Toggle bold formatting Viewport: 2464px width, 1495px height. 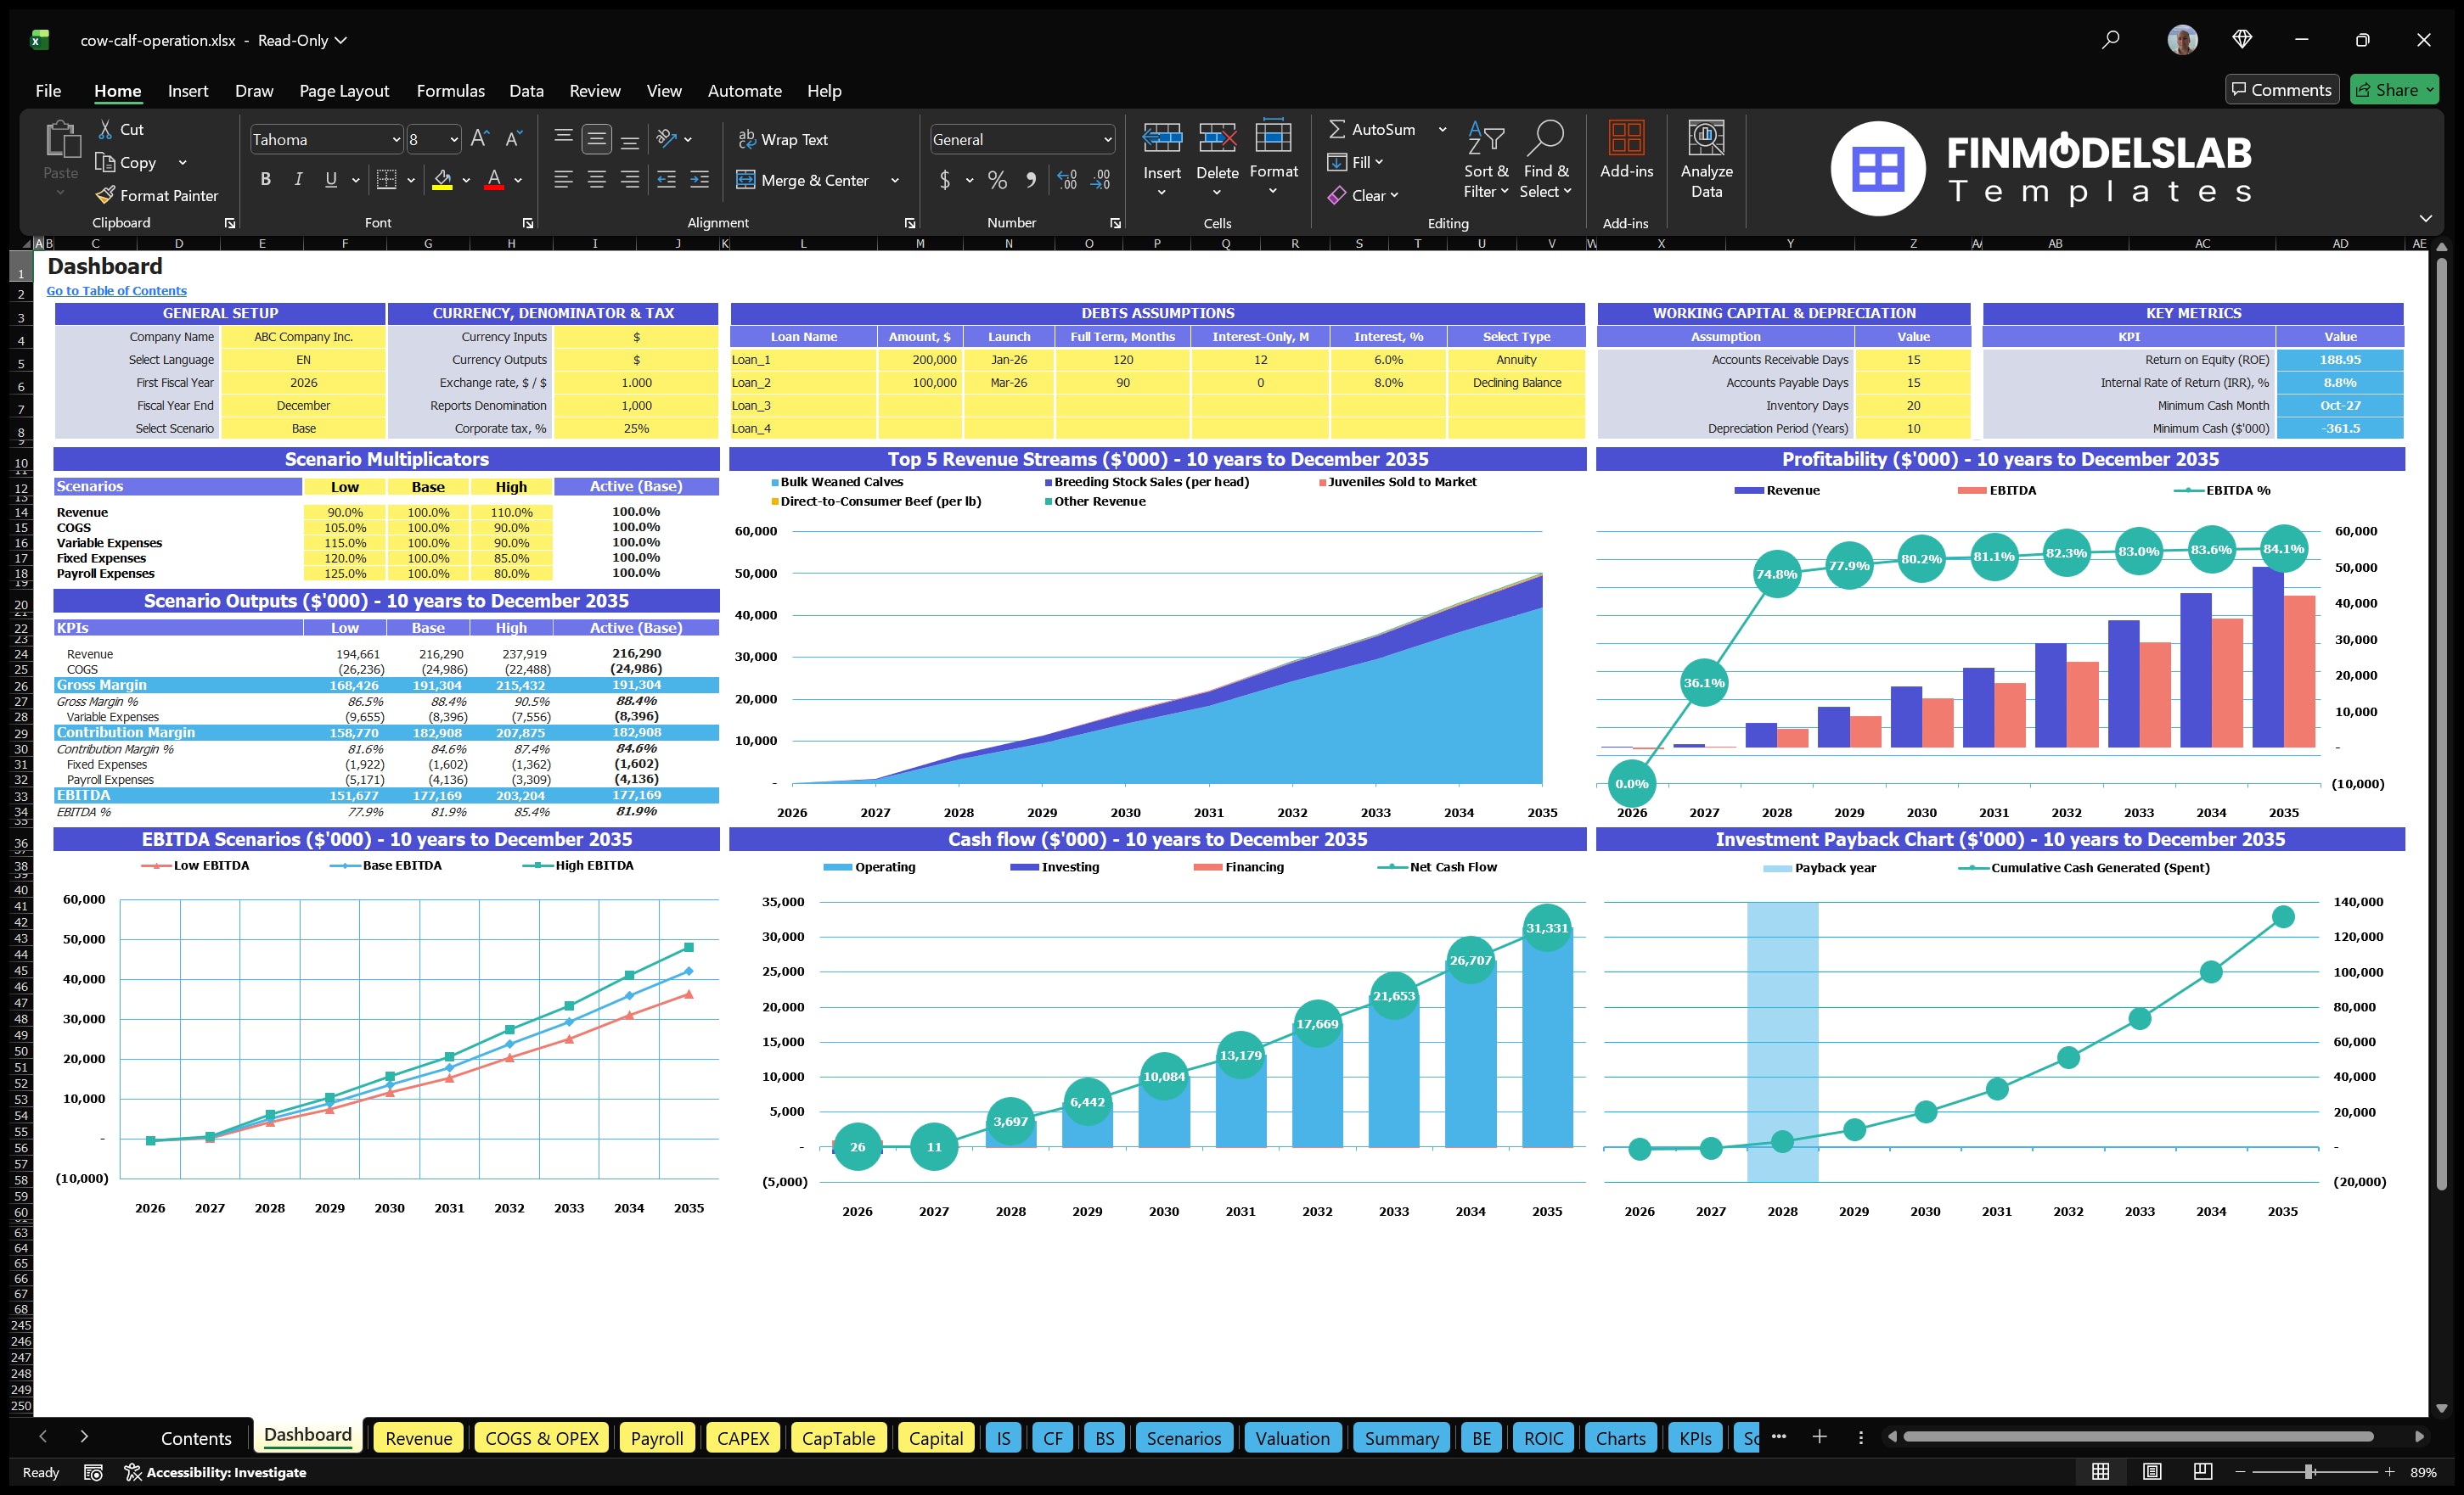(x=265, y=179)
